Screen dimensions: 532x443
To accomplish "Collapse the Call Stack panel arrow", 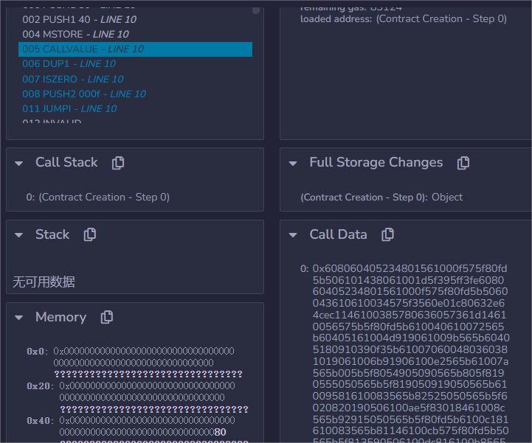I will tap(19, 163).
